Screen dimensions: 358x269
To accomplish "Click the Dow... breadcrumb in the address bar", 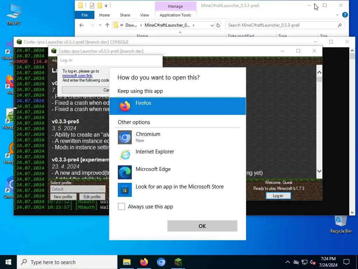I will [x=131, y=25].
